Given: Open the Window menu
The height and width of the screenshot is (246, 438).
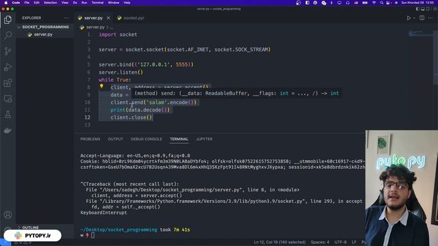Looking at the screenshot, I should tap(114, 3).
